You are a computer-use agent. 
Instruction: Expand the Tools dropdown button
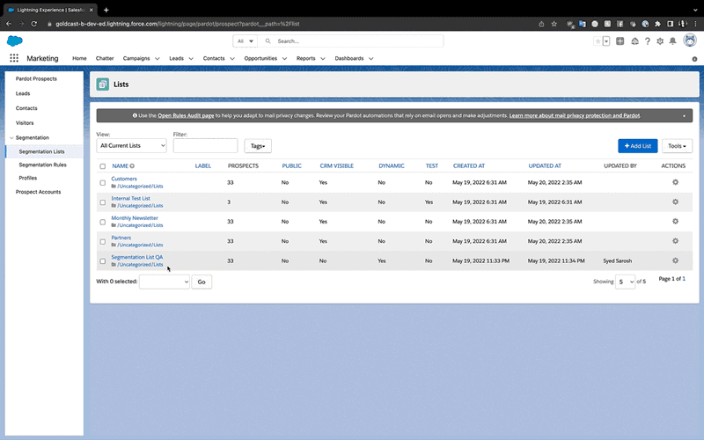[x=678, y=146]
